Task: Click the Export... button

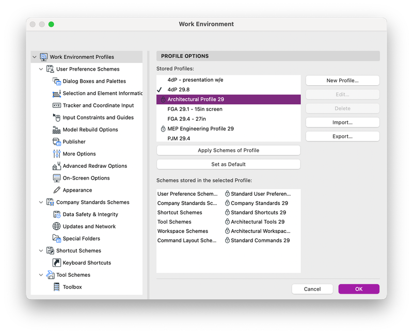Action: pos(342,136)
